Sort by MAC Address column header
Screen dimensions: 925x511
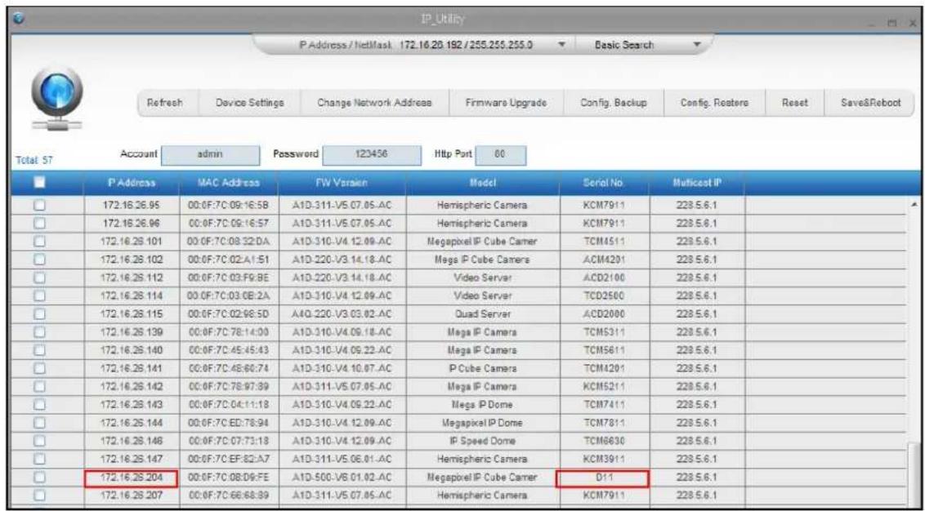tap(228, 183)
